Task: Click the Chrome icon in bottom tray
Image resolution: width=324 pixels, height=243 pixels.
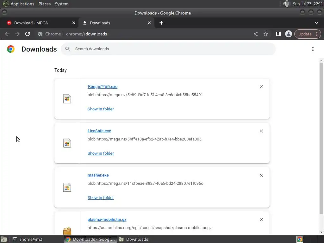Action: tap(300, 239)
